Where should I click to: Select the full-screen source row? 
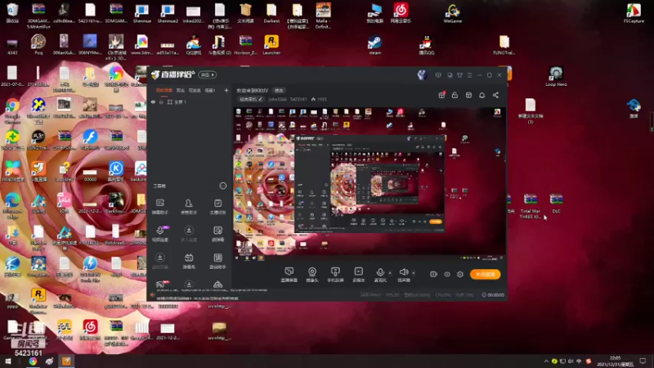pos(190,101)
